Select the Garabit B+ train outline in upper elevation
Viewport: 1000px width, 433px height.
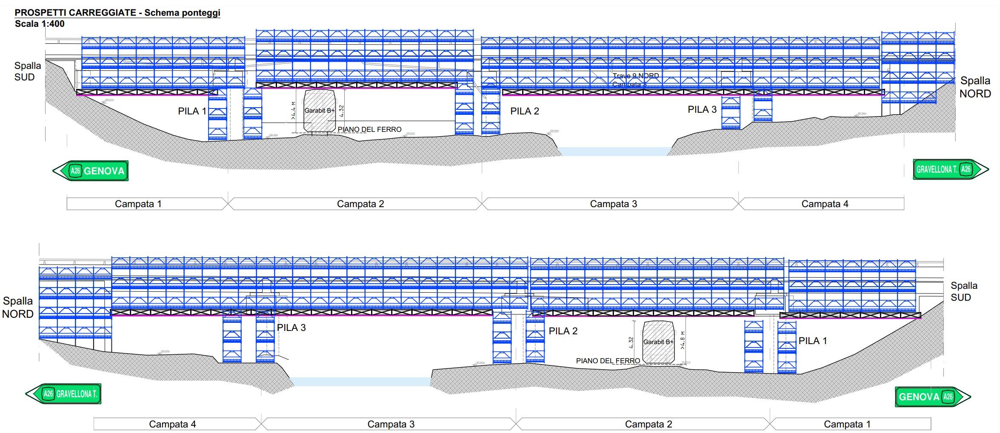[320, 111]
